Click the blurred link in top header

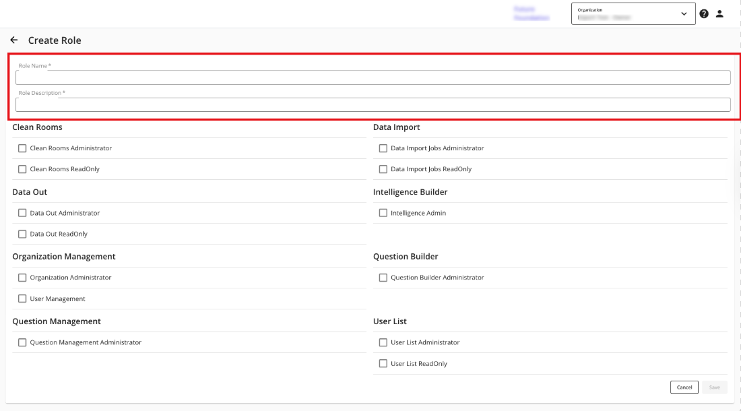(x=531, y=13)
